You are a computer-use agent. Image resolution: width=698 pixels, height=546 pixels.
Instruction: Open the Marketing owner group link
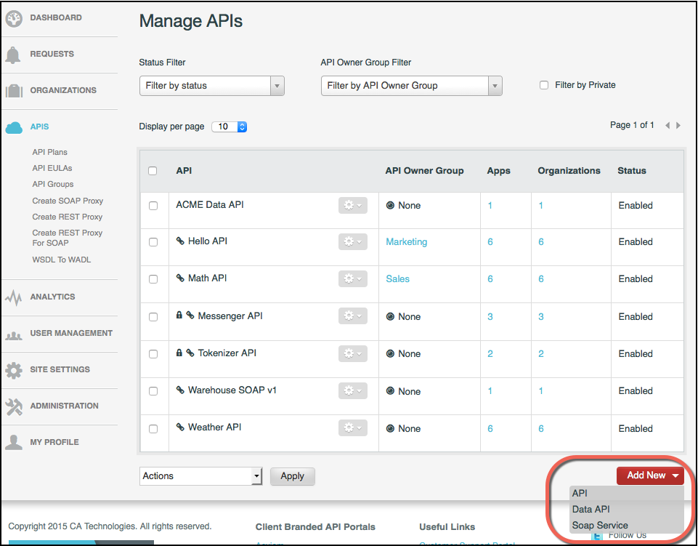[406, 241]
